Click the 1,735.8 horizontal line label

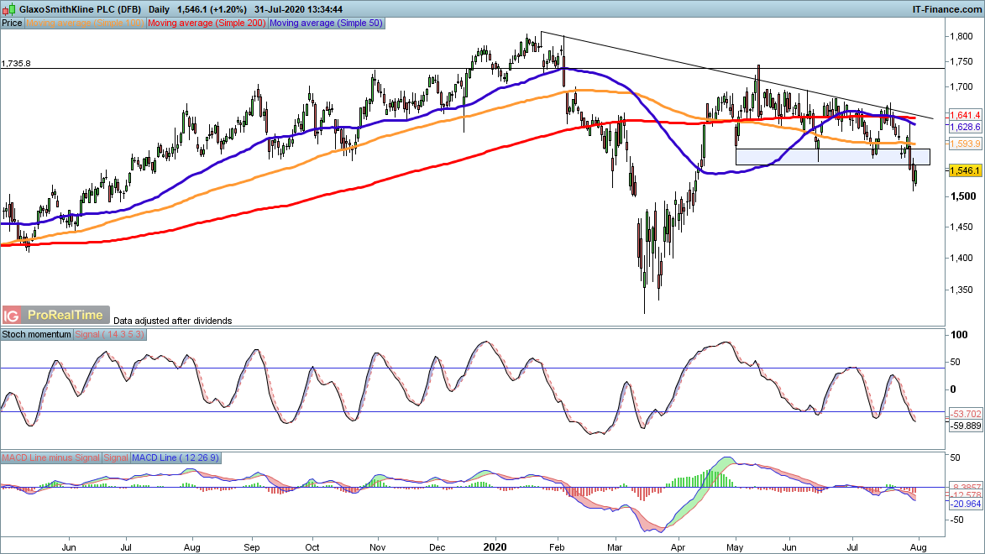pyautogui.click(x=17, y=63)
